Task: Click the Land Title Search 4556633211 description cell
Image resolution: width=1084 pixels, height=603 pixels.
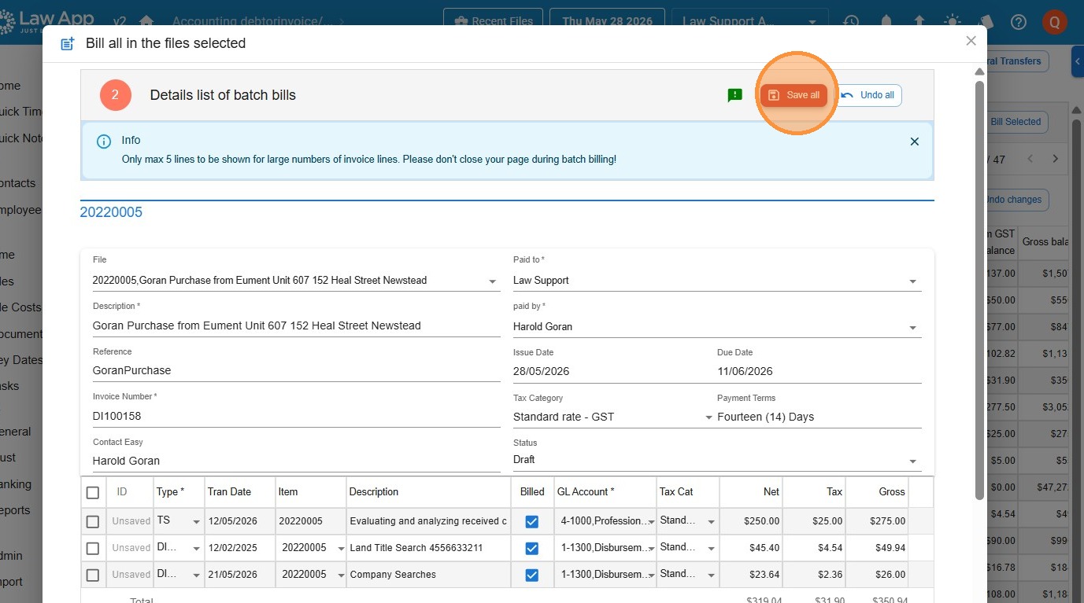Action: [x=428, y=548]
